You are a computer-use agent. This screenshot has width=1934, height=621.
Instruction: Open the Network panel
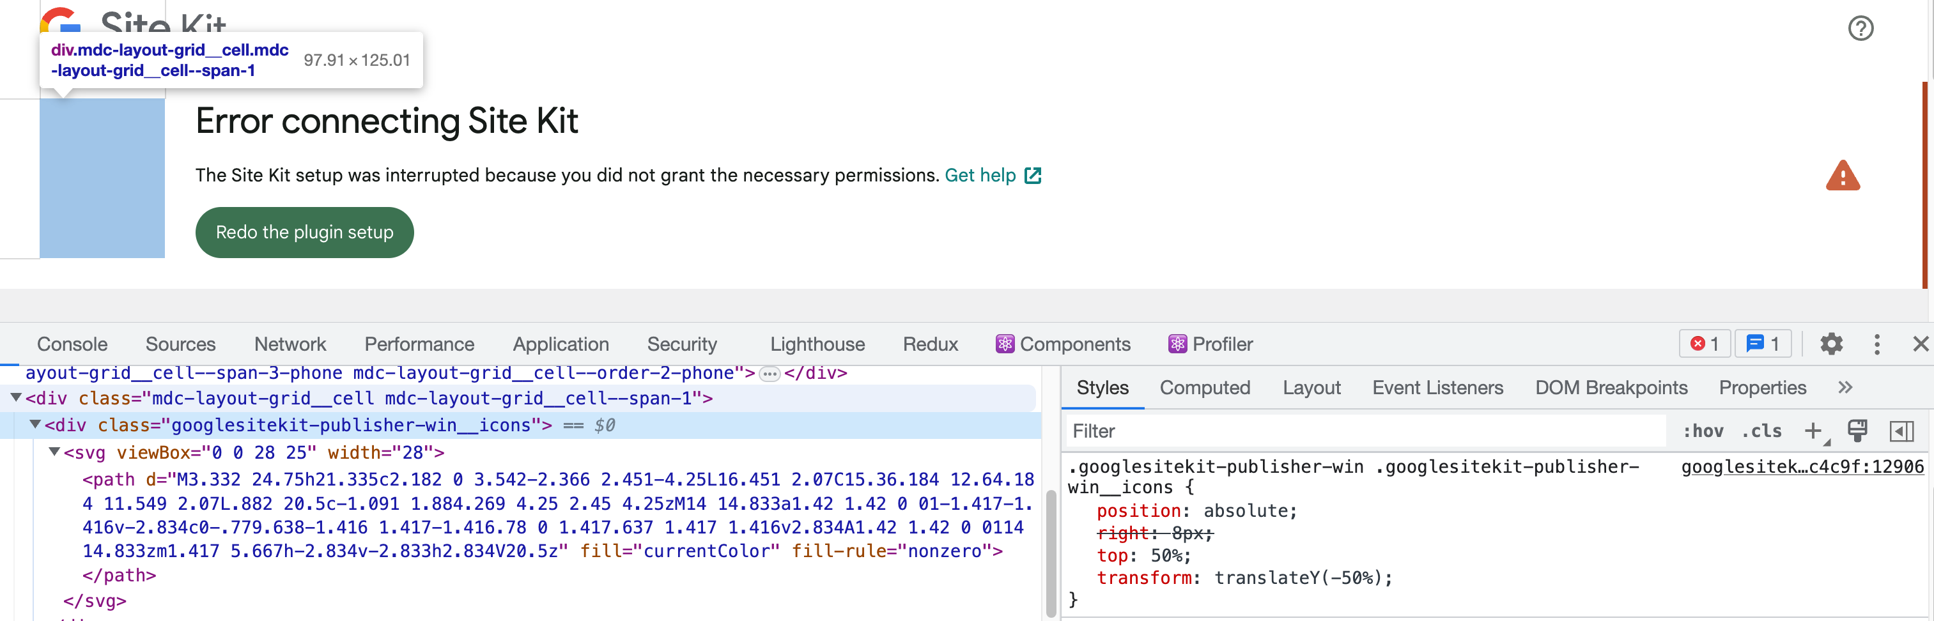[x=291, y=344]
